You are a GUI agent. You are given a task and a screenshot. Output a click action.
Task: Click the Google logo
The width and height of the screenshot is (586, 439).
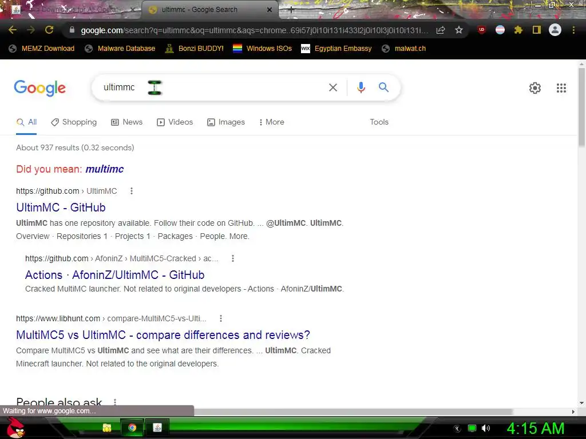[x=39, y=88]
